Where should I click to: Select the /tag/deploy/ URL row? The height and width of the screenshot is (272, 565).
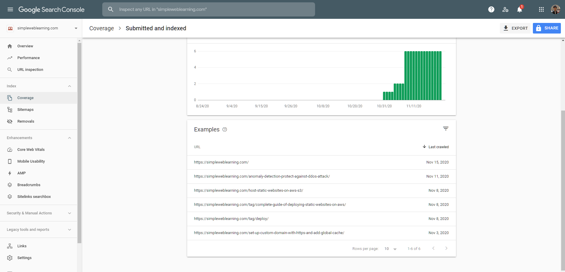click(x=322, y=219)
